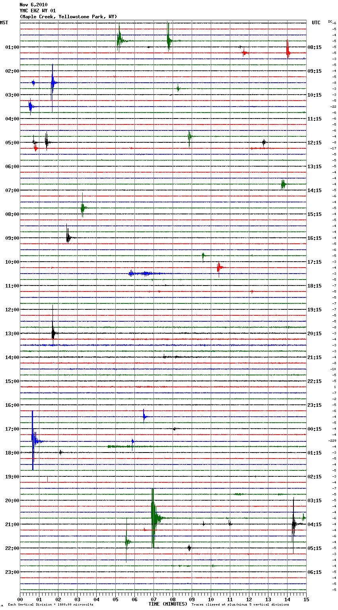Select the 02:00 MST time label
Image resolution: width=338 pixels, height=610 pixels.
(x=12, y=71)
